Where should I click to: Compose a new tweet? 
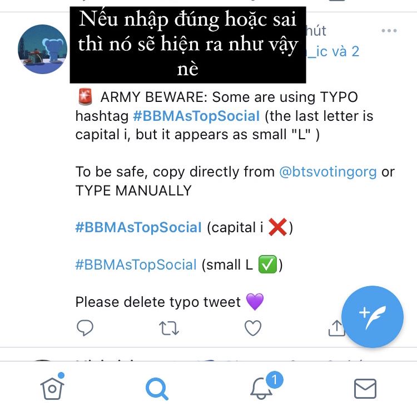(x=373, y=317)
